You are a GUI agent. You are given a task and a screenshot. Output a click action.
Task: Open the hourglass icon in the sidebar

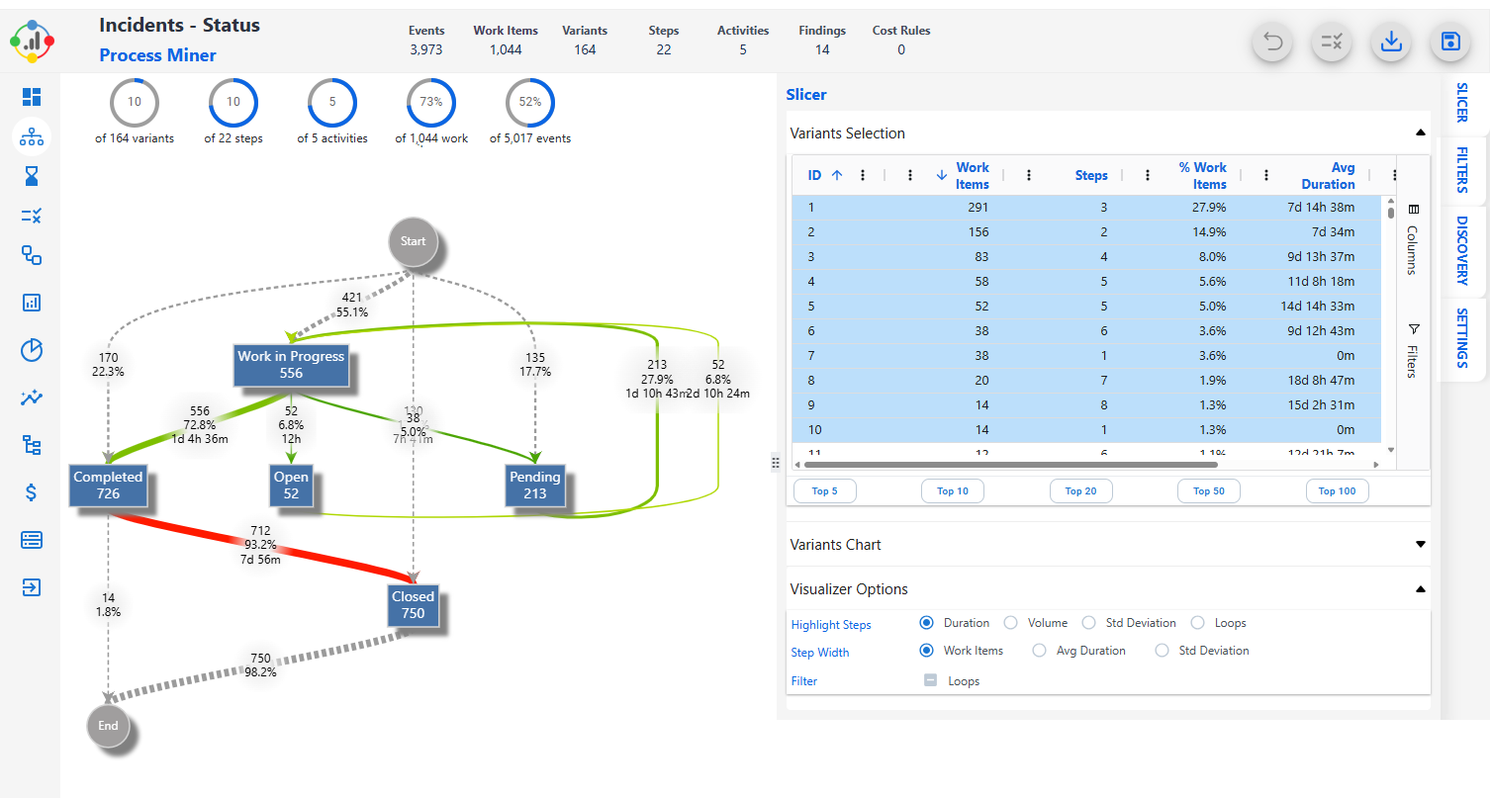pyautogui.click(x=32, y=176)
